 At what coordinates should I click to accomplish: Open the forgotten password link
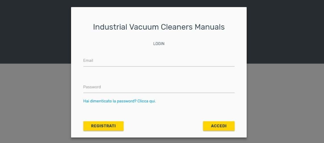tap(119, 101)
